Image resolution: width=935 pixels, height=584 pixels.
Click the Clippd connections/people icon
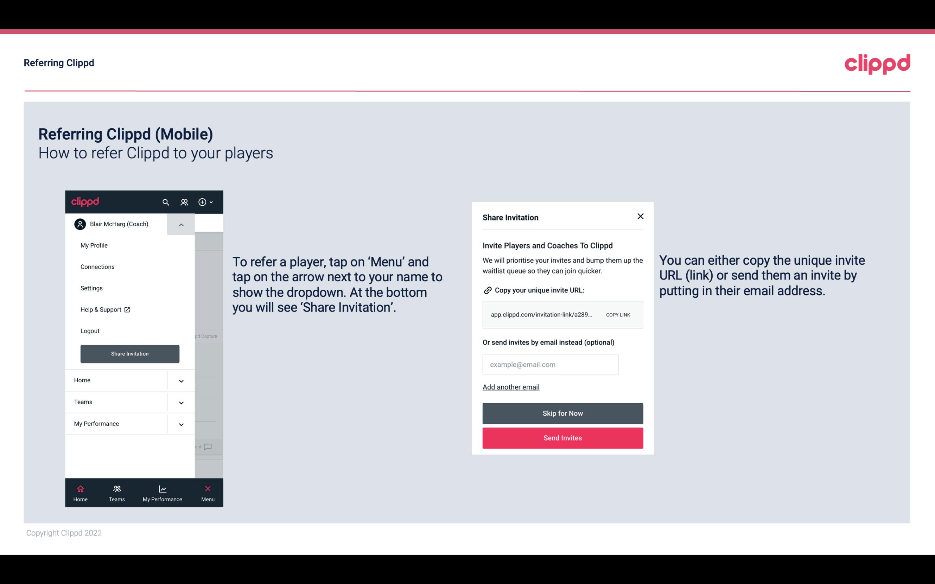pos(184,202)
